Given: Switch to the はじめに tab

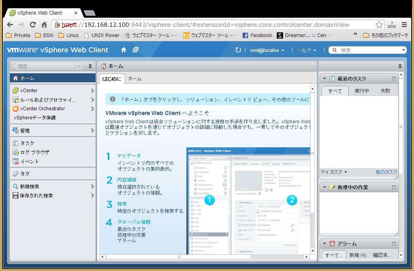Looking at the screenshot, I should [112, 79].
